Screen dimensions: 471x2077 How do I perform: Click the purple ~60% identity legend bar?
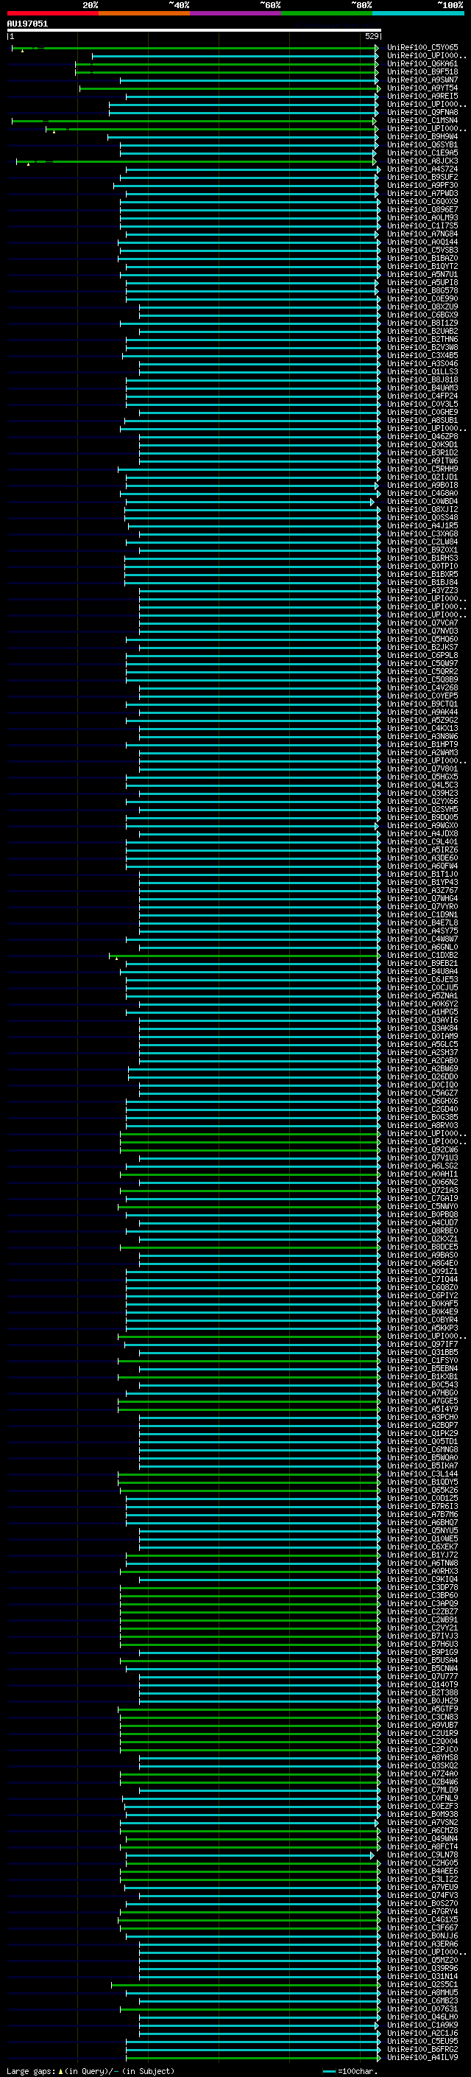click(236, 13)
